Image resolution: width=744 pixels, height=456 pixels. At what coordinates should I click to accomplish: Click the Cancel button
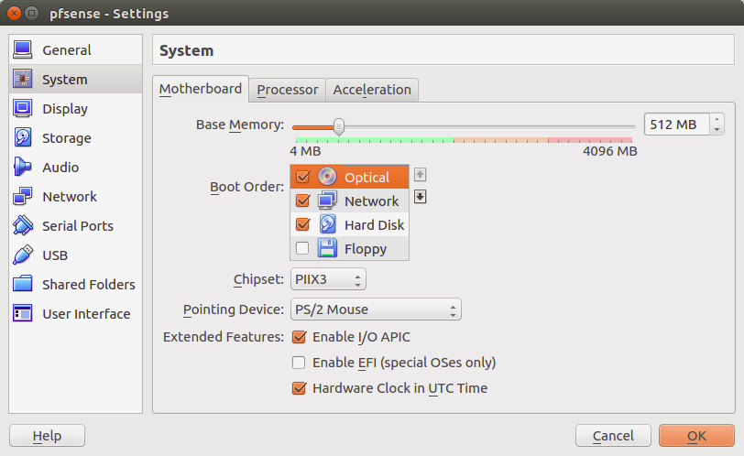(613, 436)
